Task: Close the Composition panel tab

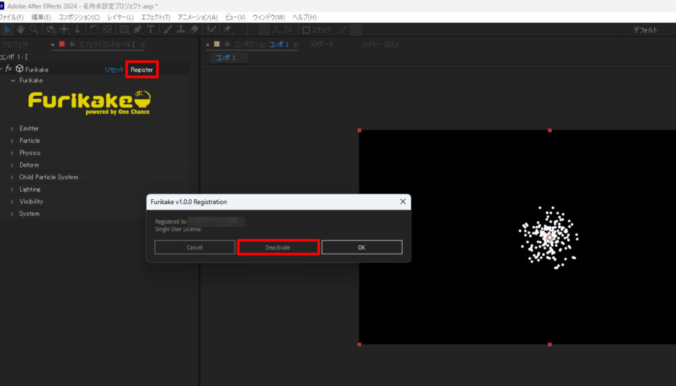Action: (208, 44)
